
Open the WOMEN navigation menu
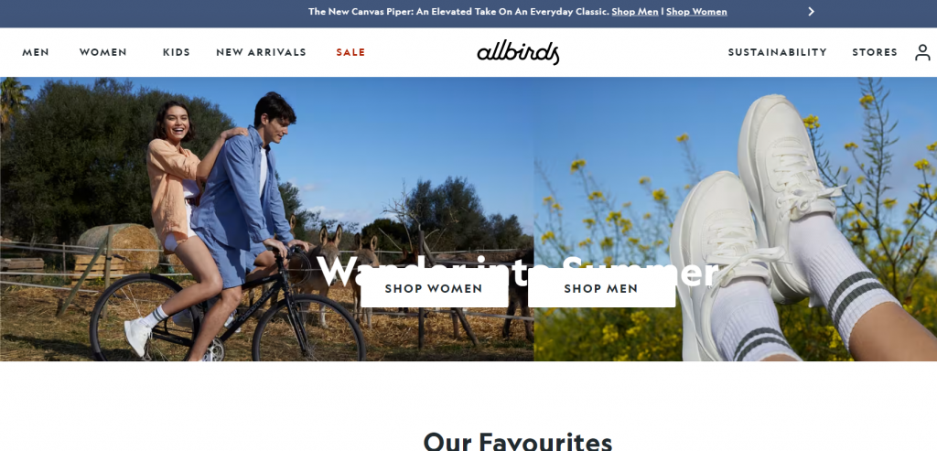pyautogui.click(x=103, y=52)
